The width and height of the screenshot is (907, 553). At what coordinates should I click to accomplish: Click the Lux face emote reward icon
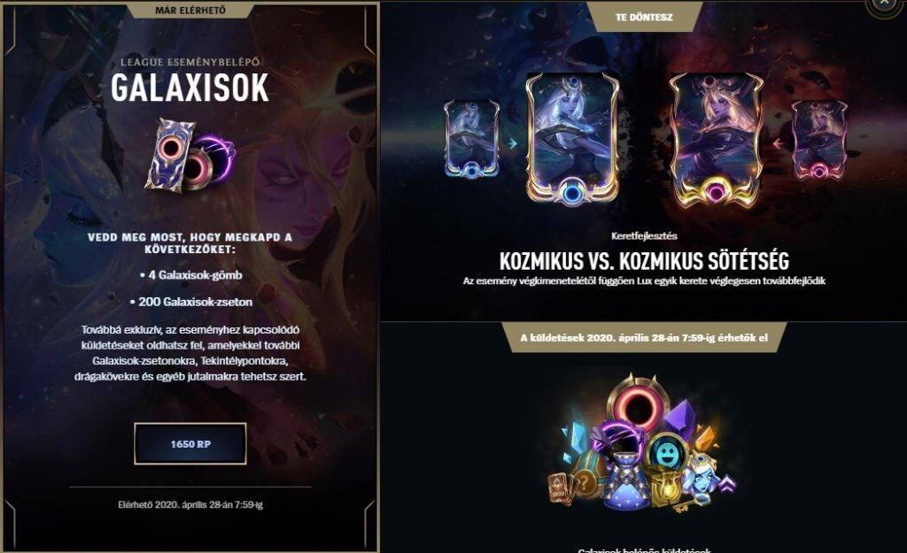coord(702,477)
